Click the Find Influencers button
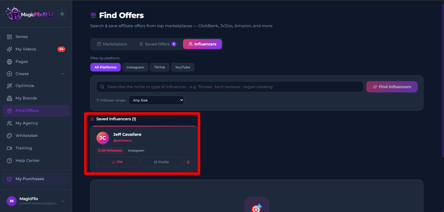Screen dimensions: 444x212 click(392, 87)
